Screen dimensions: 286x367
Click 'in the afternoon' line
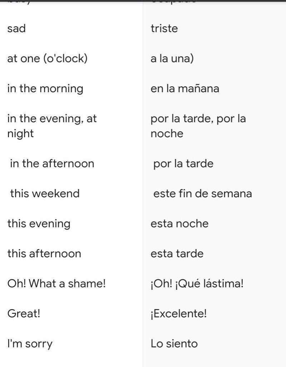52,163
